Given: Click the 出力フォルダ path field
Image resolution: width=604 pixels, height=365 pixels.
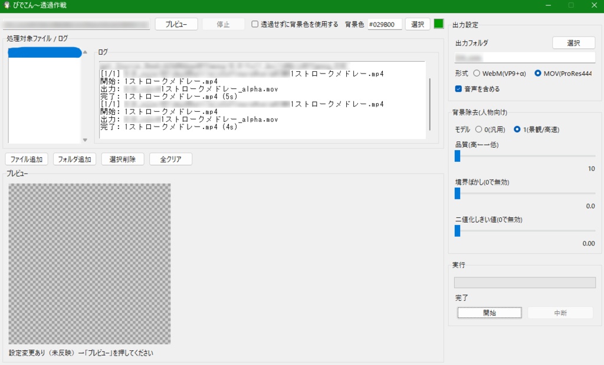Looking at the screenshot, I should tap(524, 58).
